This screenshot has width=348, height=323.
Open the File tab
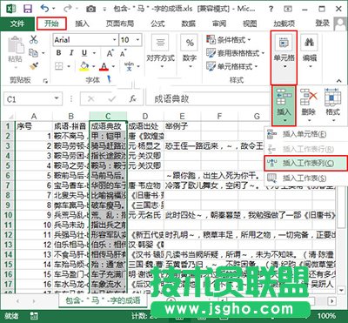click(x=17, y=24)
